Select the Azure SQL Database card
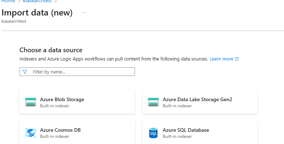284x144 pixels. click(200, 133)
